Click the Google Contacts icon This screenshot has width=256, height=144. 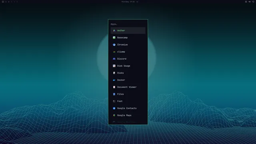114,108
